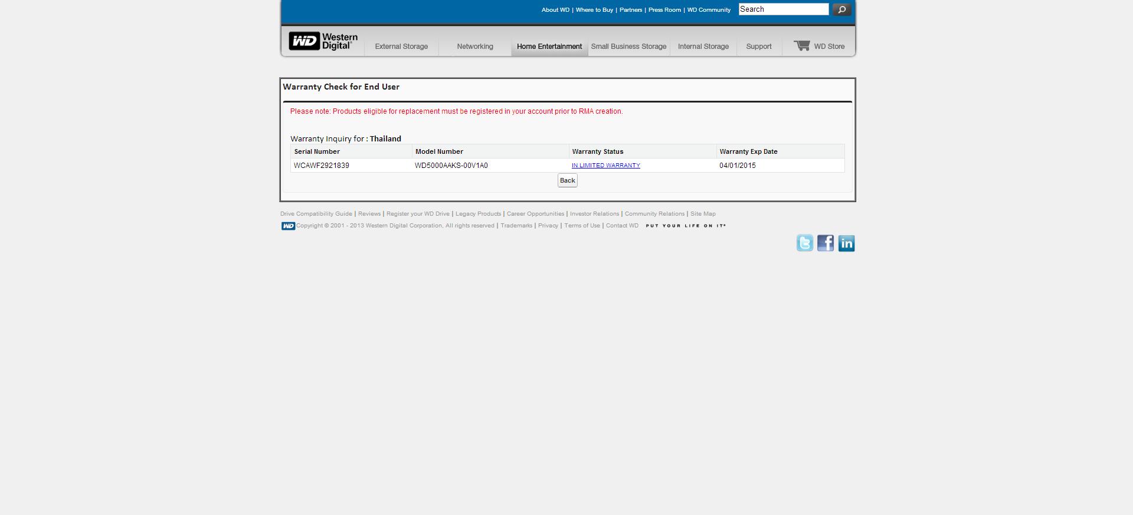Visit the Press Room link
1133x515 pixels.
pos(664,10)
